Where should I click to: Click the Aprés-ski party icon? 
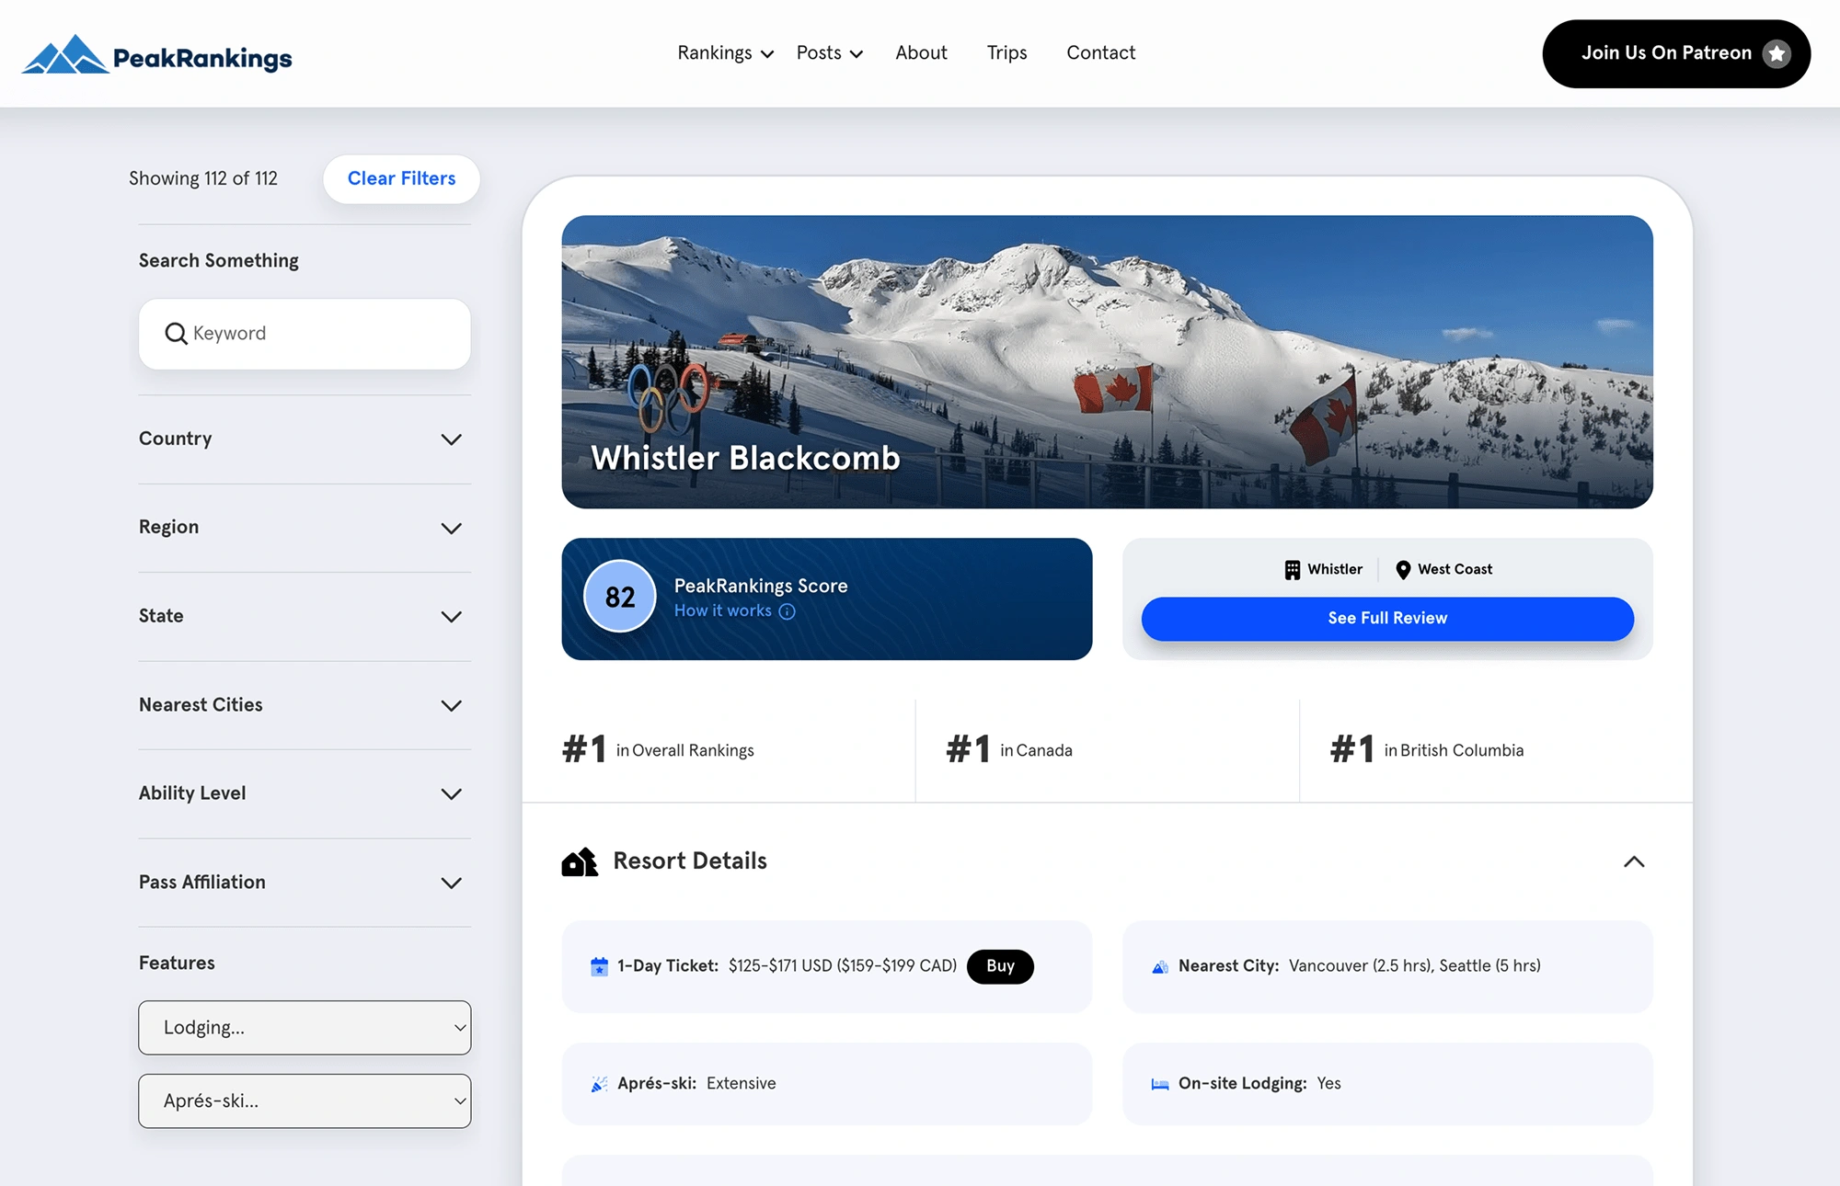[599, 1084]
